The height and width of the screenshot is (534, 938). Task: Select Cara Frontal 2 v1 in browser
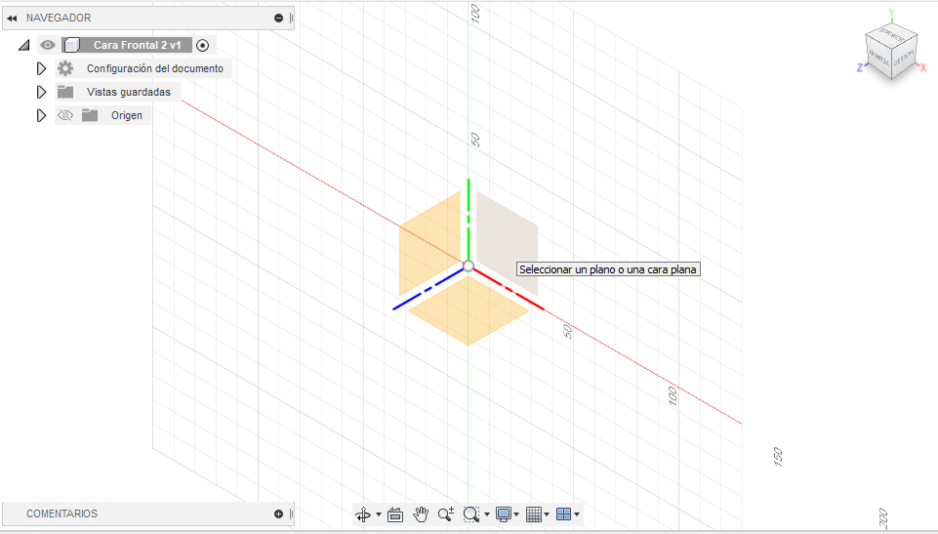click(x=137, y=45)
